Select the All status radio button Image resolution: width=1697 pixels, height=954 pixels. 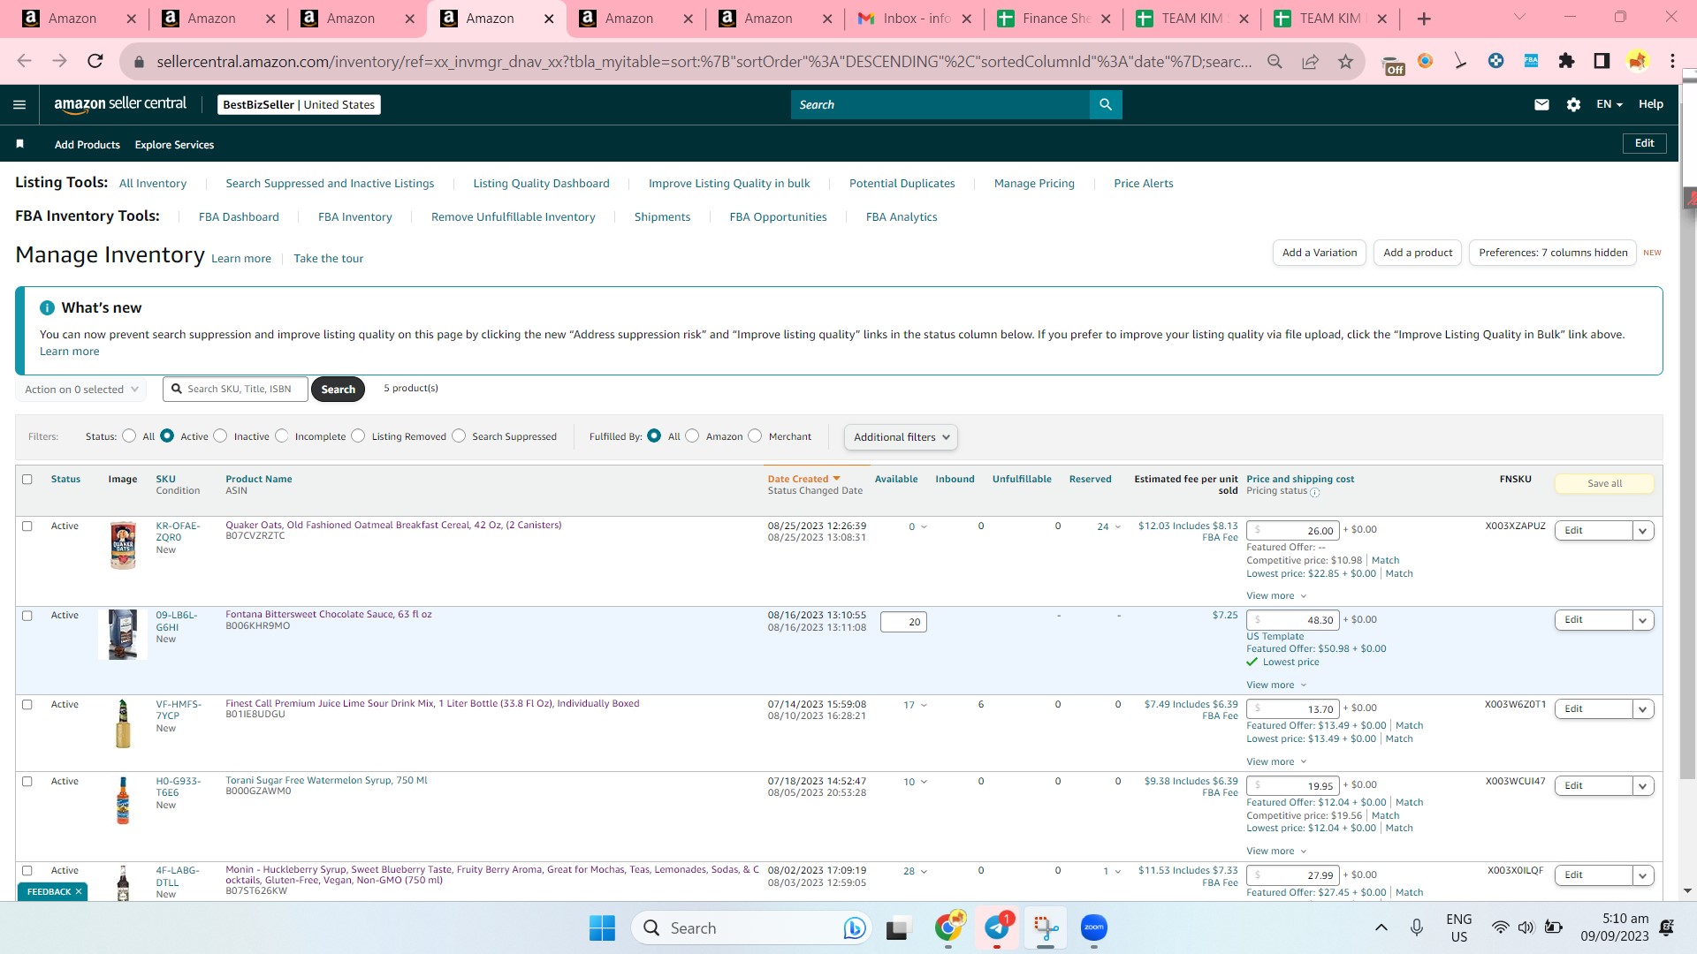pyautogui.click(x=130, y=435)
